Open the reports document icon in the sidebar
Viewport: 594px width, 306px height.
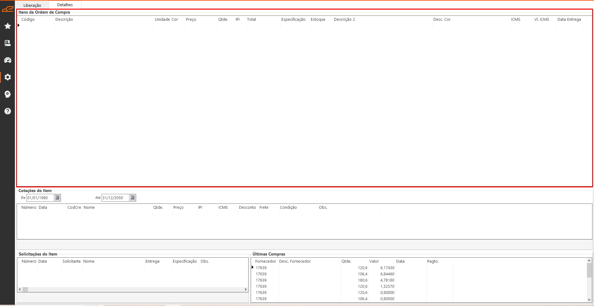coord(7,43)
